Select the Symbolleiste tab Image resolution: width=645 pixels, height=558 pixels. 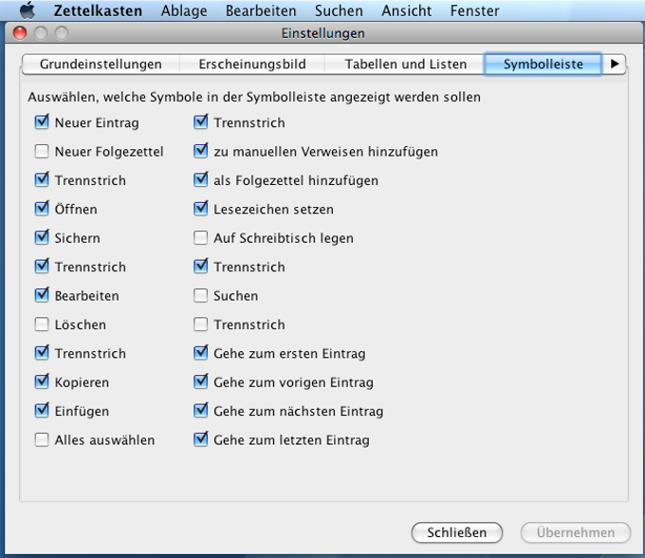543,65
